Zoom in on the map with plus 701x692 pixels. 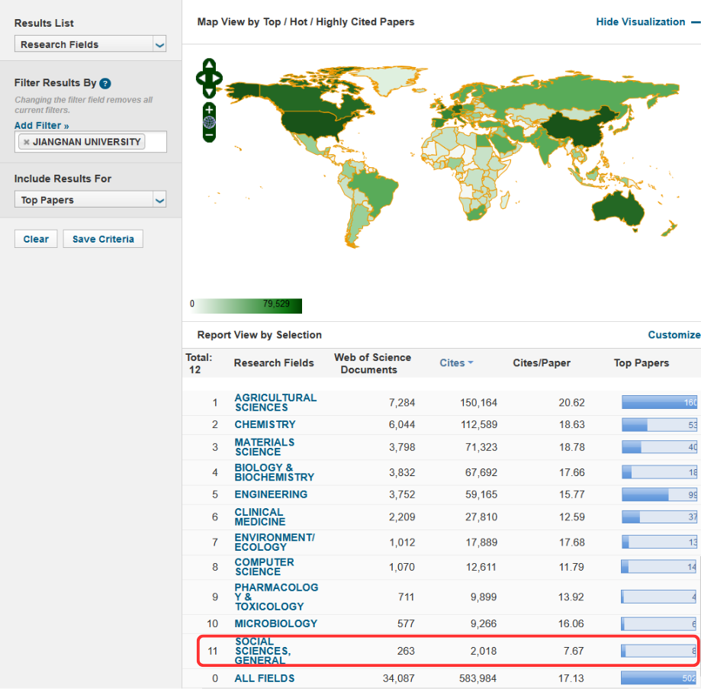210,109
